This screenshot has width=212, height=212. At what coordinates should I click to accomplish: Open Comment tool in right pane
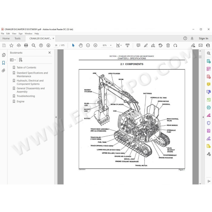point(208,84)
